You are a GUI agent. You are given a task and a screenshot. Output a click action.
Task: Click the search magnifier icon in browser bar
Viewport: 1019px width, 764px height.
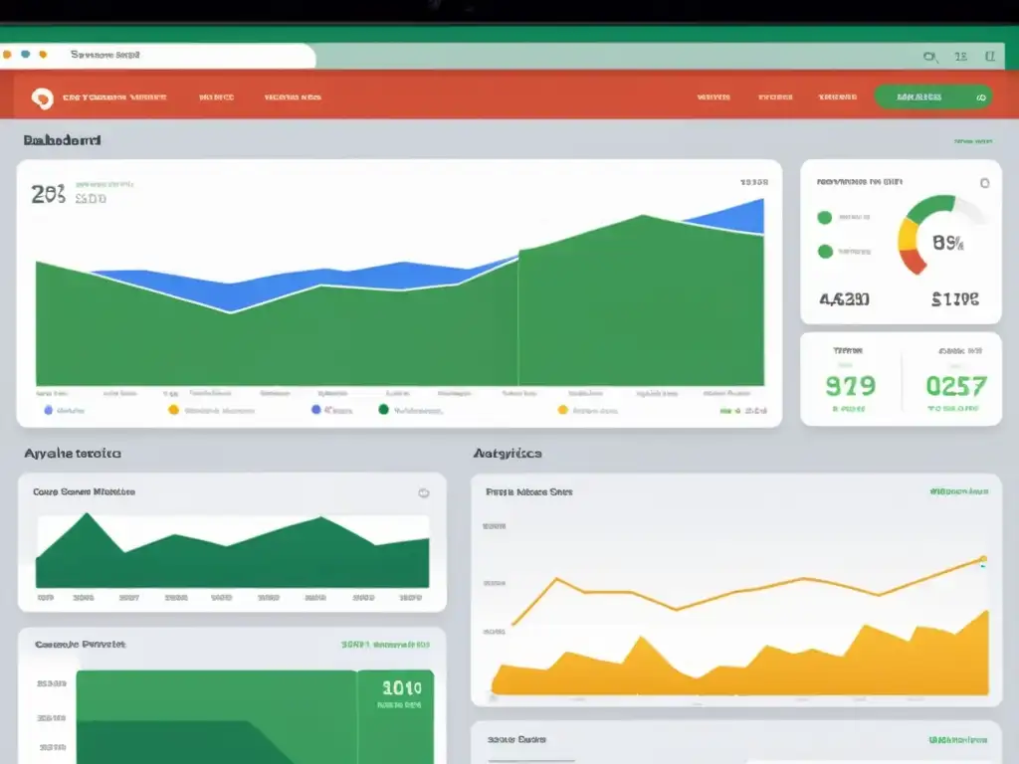click(929, 58)
